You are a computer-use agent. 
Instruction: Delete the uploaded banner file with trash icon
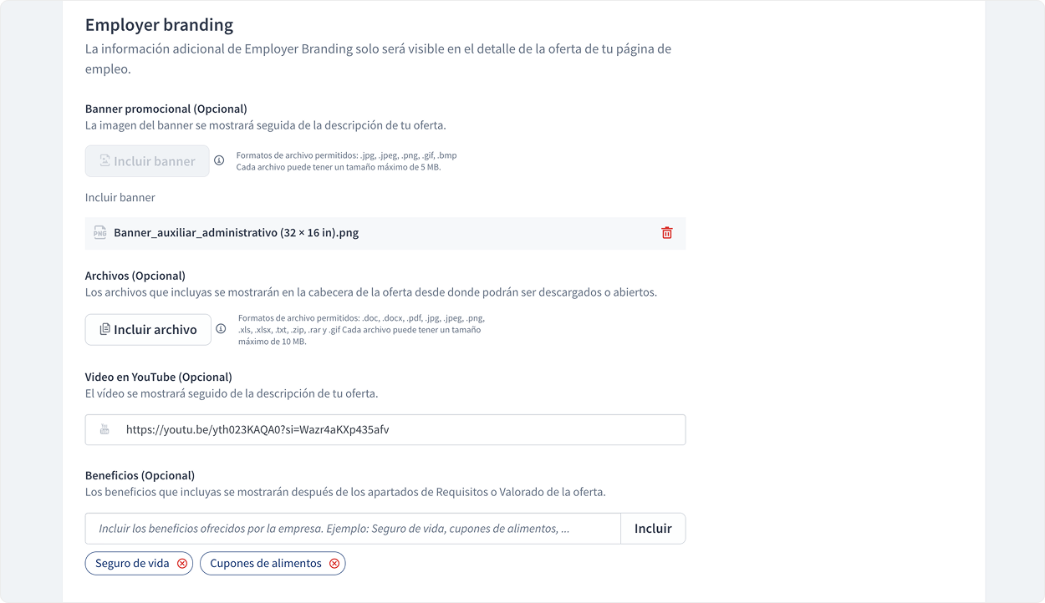pos(666,233)
